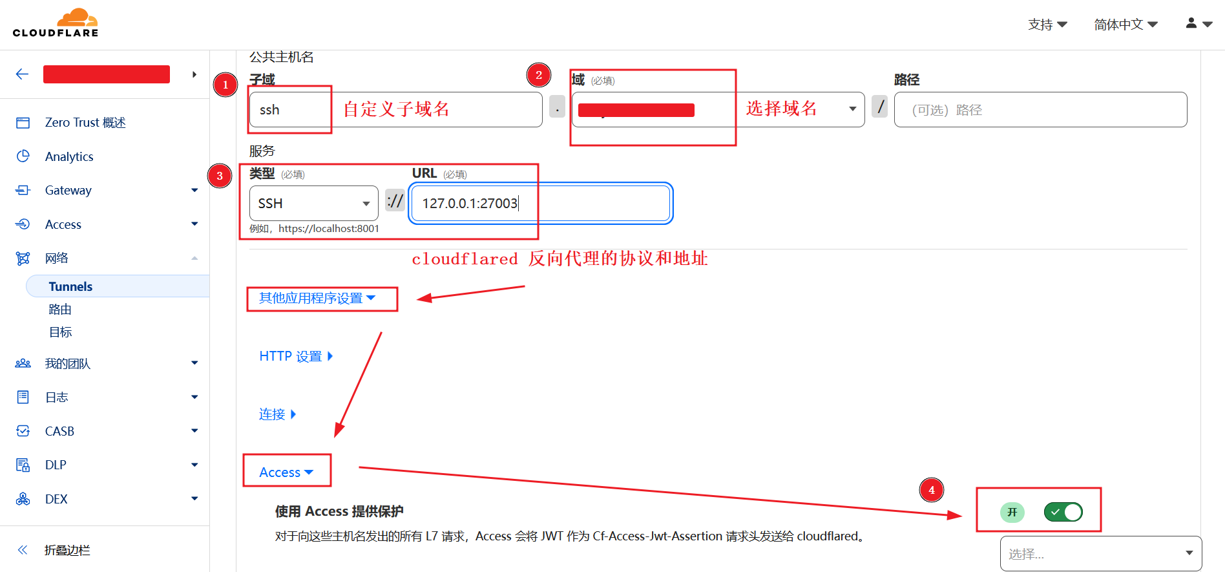Click the subdomain (子域) input field
The height and width of the screenshot is (572, 1225).
(395, 109)
